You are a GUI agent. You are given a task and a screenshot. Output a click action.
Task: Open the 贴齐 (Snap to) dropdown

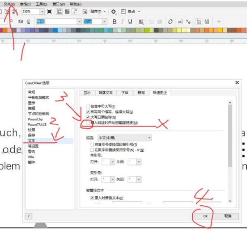(x=98, y=12)
